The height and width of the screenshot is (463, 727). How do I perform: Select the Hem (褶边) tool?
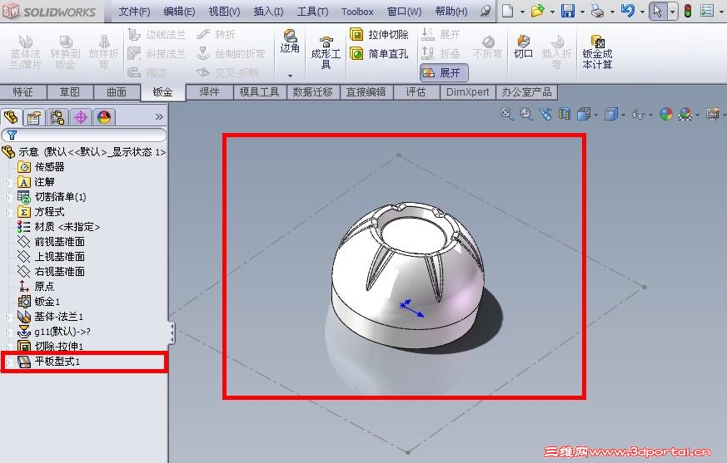coord(147,72)
